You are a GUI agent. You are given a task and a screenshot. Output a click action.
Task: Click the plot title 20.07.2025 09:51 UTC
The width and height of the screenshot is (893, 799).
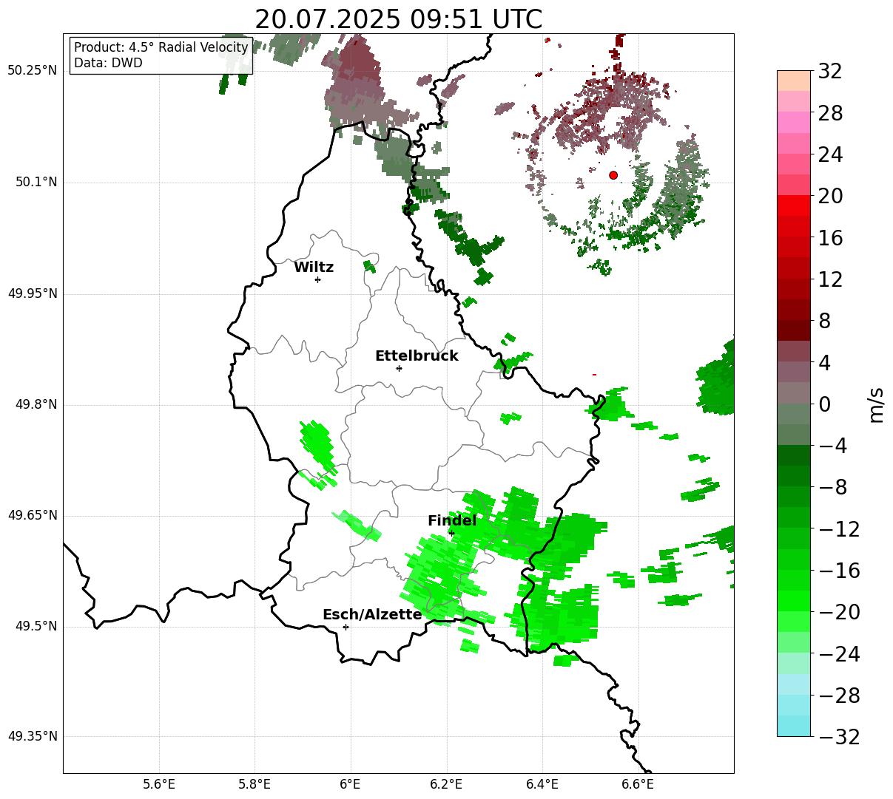click(x=398, y=19)
